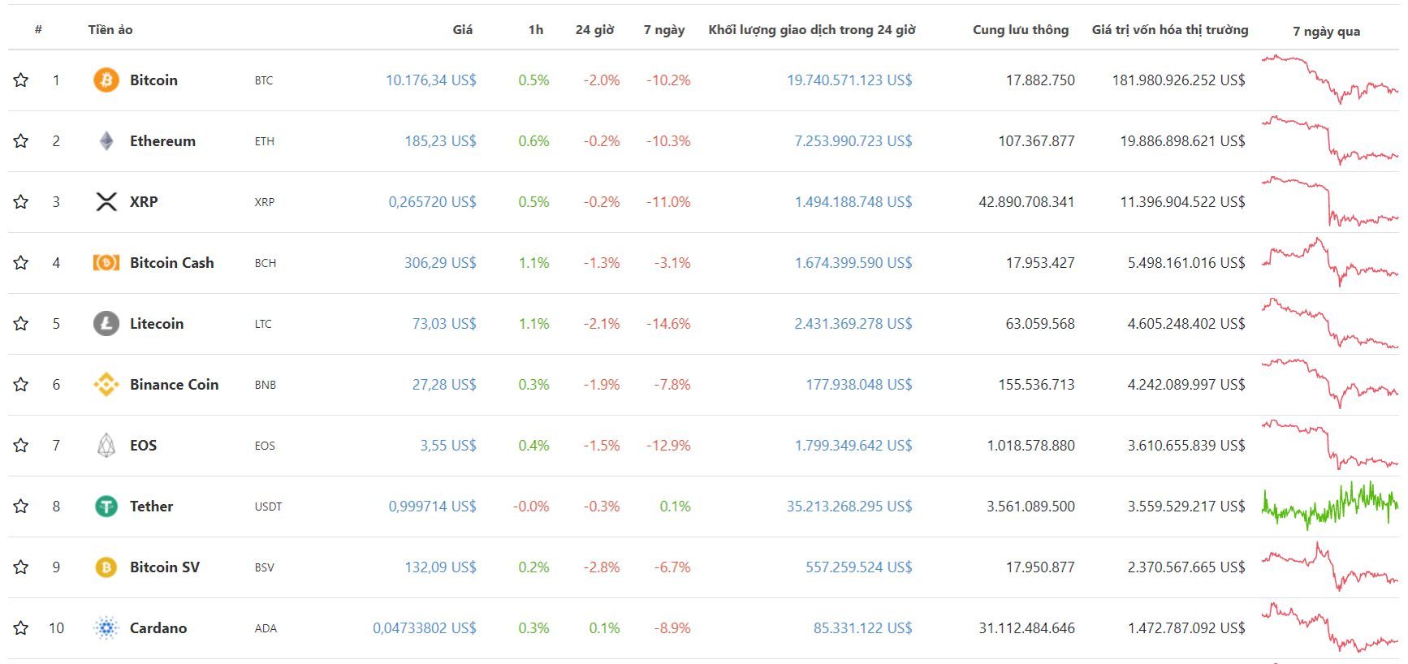Open the Binance Coin name link
This screenshot has height=664, width=1408.
(x=174, y=384)
